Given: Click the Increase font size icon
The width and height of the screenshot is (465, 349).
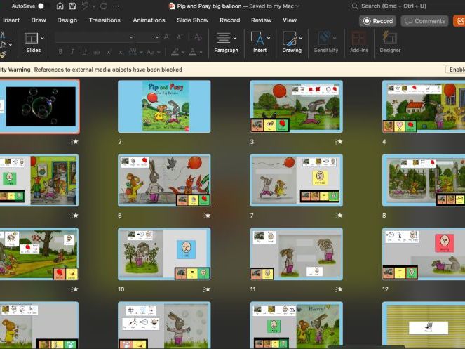Looking at the screenshot, I should (167, 37).
